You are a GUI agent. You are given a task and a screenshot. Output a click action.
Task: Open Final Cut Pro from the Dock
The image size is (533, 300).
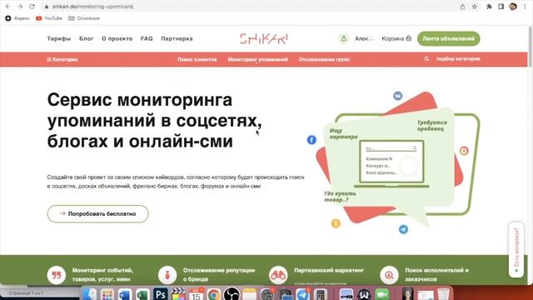[x=178, y=293]
